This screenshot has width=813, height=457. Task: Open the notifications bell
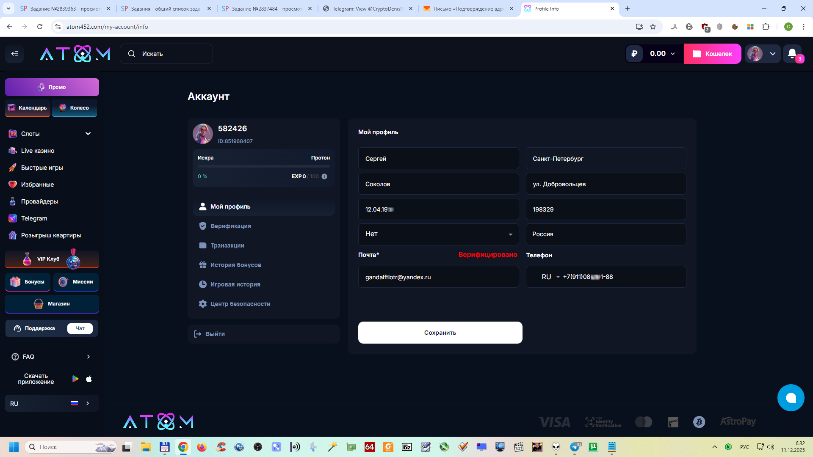[792, 54]
